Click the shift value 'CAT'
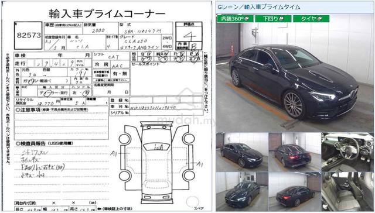375x213 pixels. [113, 57]
